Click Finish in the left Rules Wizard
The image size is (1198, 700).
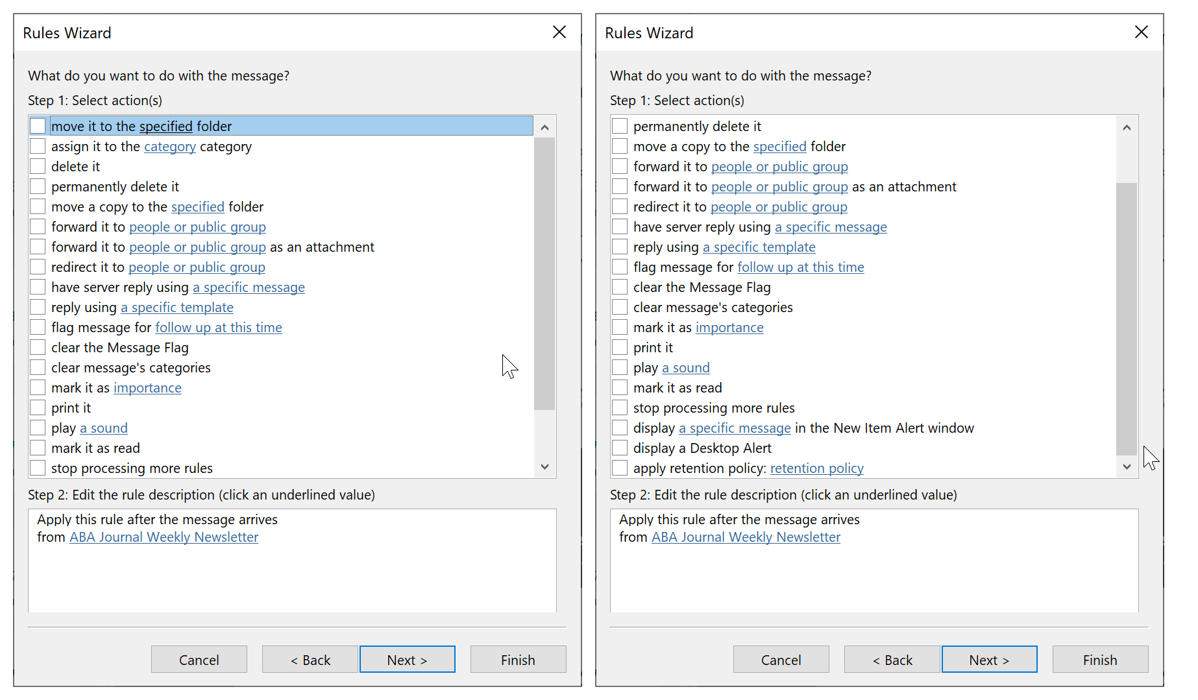(x=519, y=660)
